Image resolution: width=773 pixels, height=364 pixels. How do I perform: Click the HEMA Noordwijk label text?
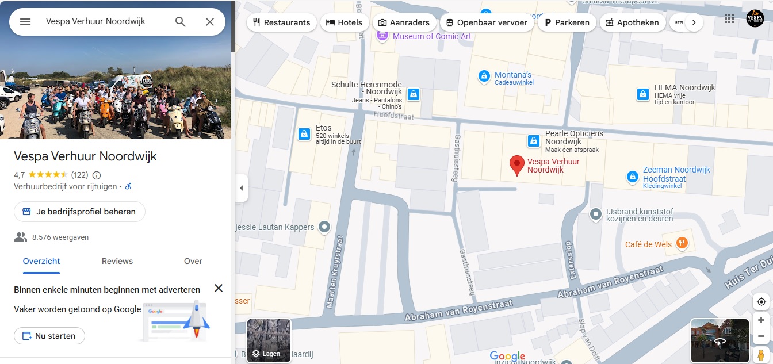(684, 87)
